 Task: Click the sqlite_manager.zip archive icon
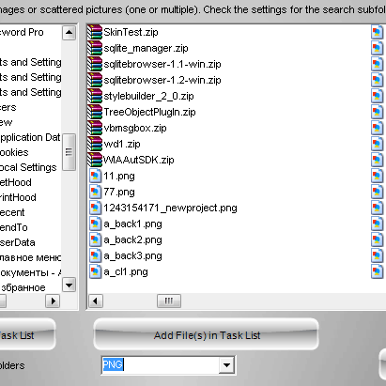[x=95, y=48]
